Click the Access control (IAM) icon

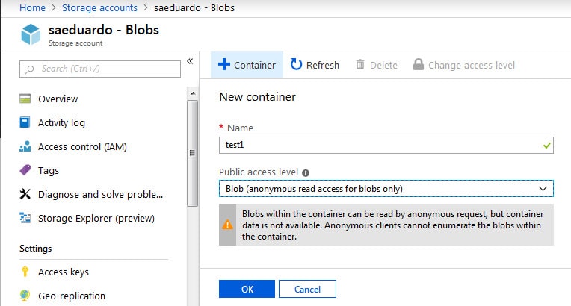coord(25,146)
